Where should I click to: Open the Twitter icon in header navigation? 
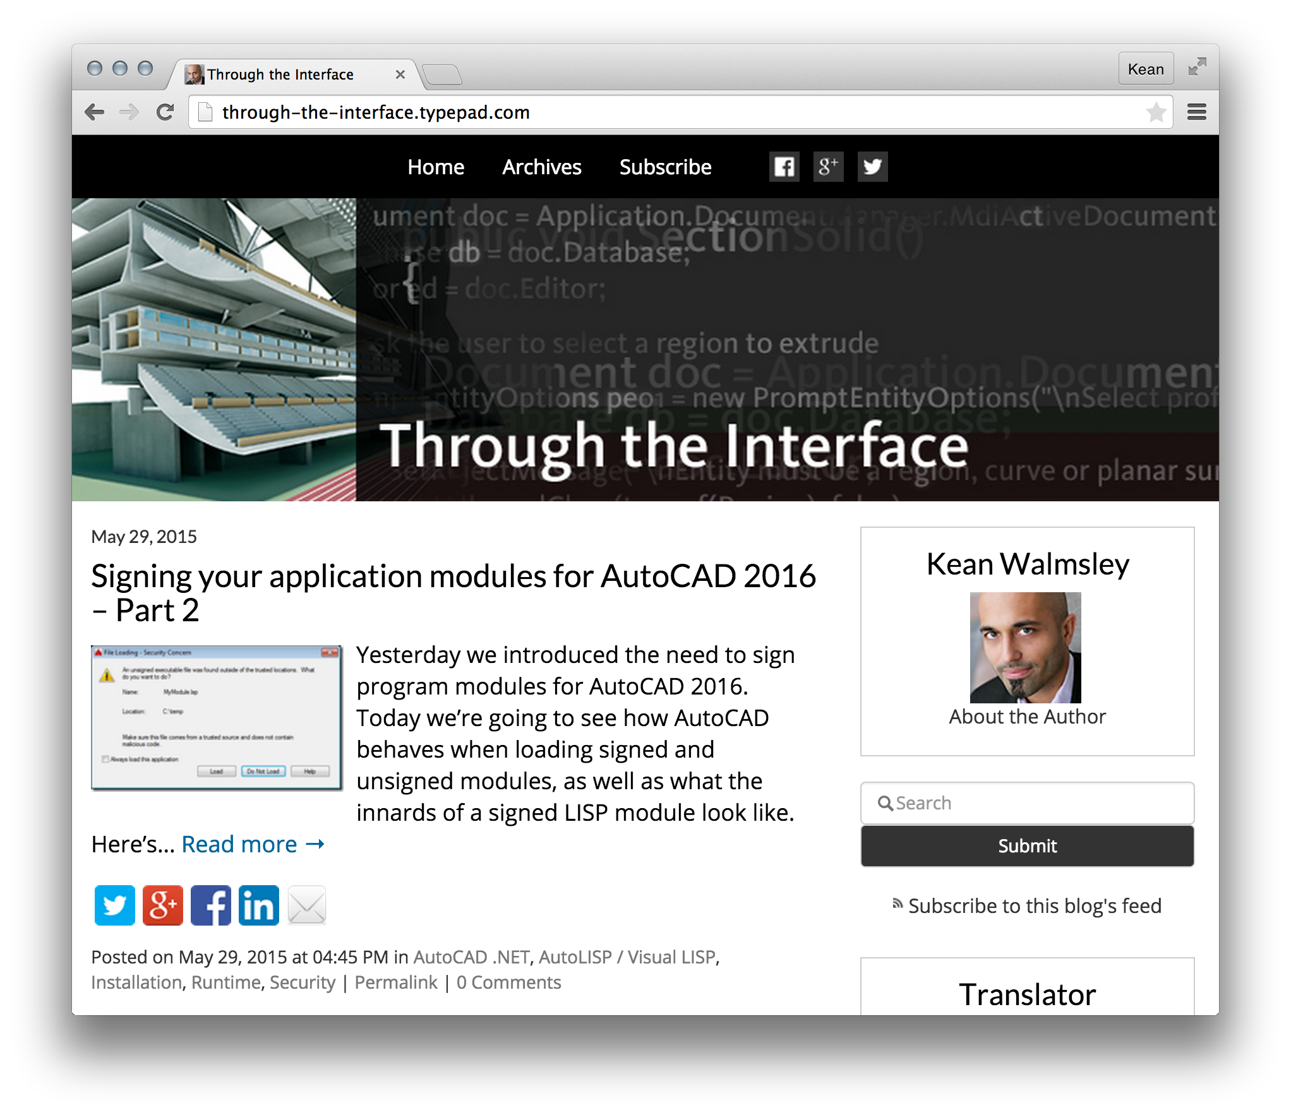point(872,167)
